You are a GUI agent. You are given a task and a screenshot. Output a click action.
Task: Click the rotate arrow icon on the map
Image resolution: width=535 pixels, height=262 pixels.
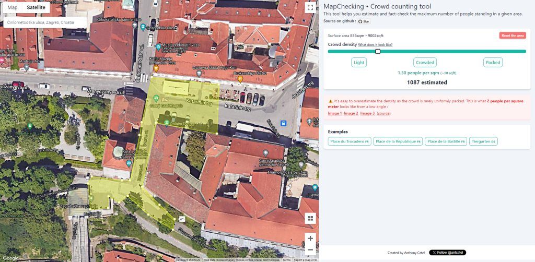182,219
